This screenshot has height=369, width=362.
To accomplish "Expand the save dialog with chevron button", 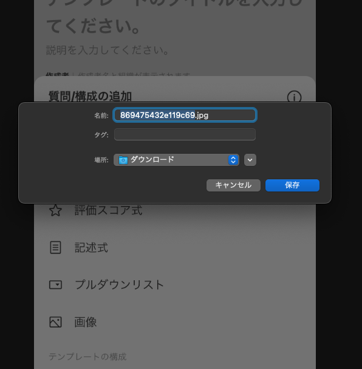I will tap(250, 160).
